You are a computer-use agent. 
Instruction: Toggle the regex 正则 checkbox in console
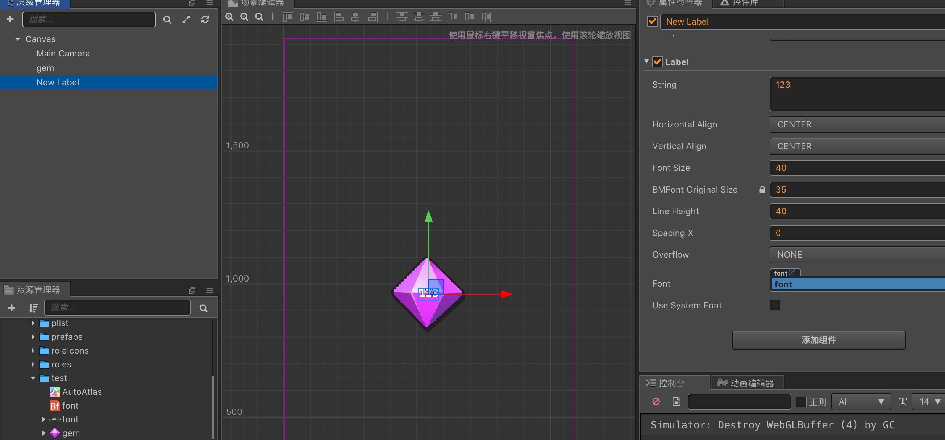tap(801, 402)
